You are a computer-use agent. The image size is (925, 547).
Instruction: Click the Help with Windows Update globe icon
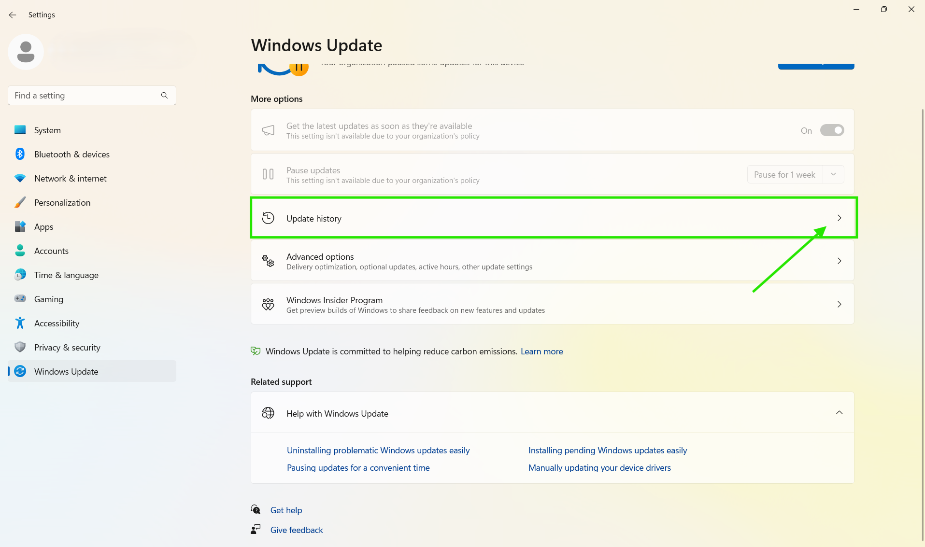[268, 413]
